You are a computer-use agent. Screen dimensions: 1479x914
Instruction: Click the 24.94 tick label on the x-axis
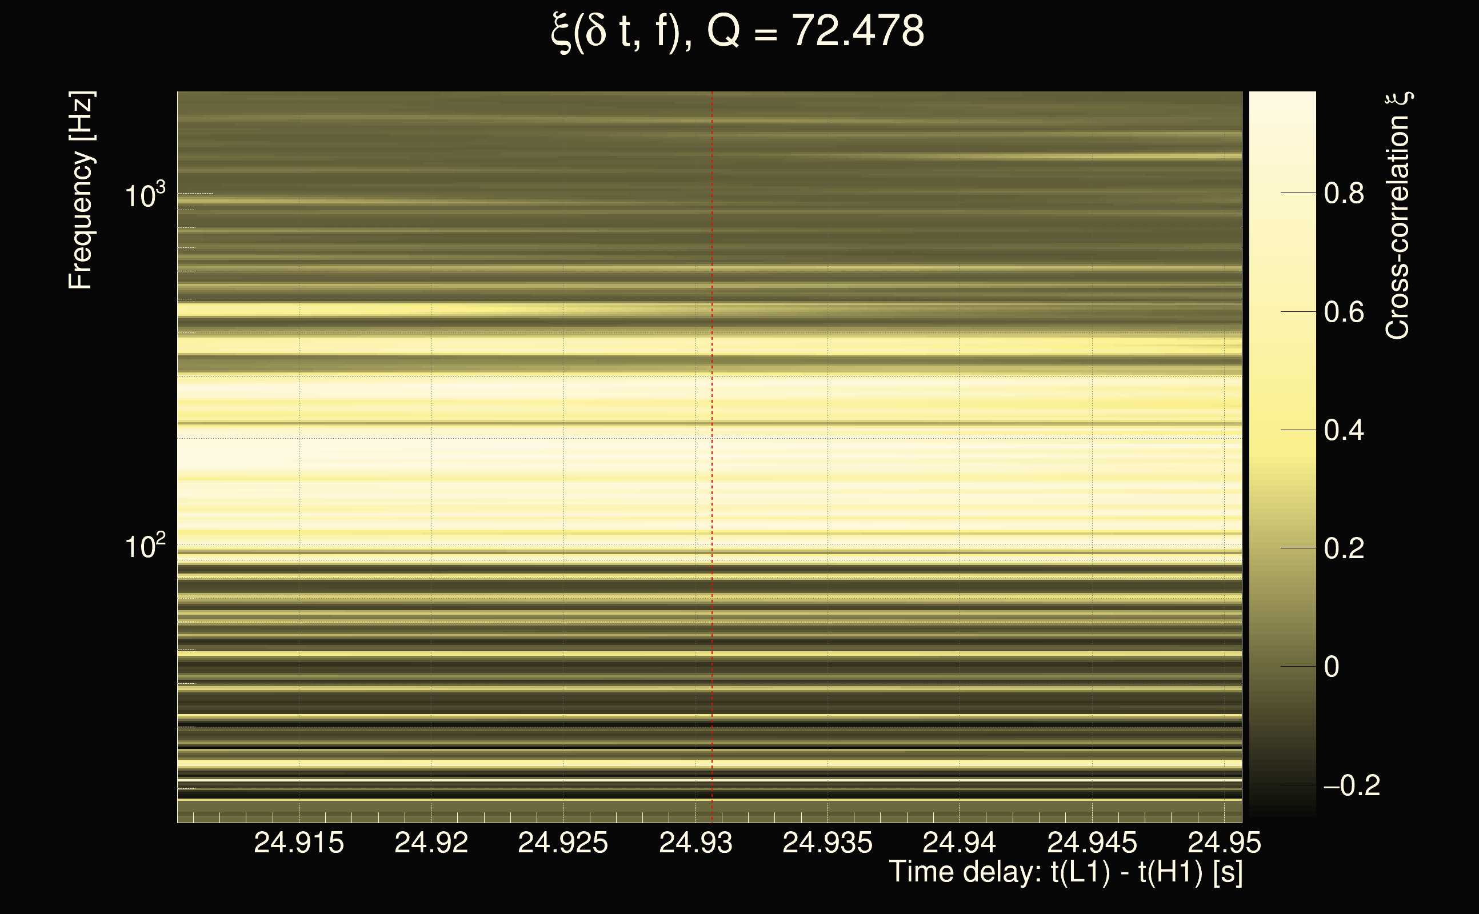pyautogui.click(x=960, y=843)
